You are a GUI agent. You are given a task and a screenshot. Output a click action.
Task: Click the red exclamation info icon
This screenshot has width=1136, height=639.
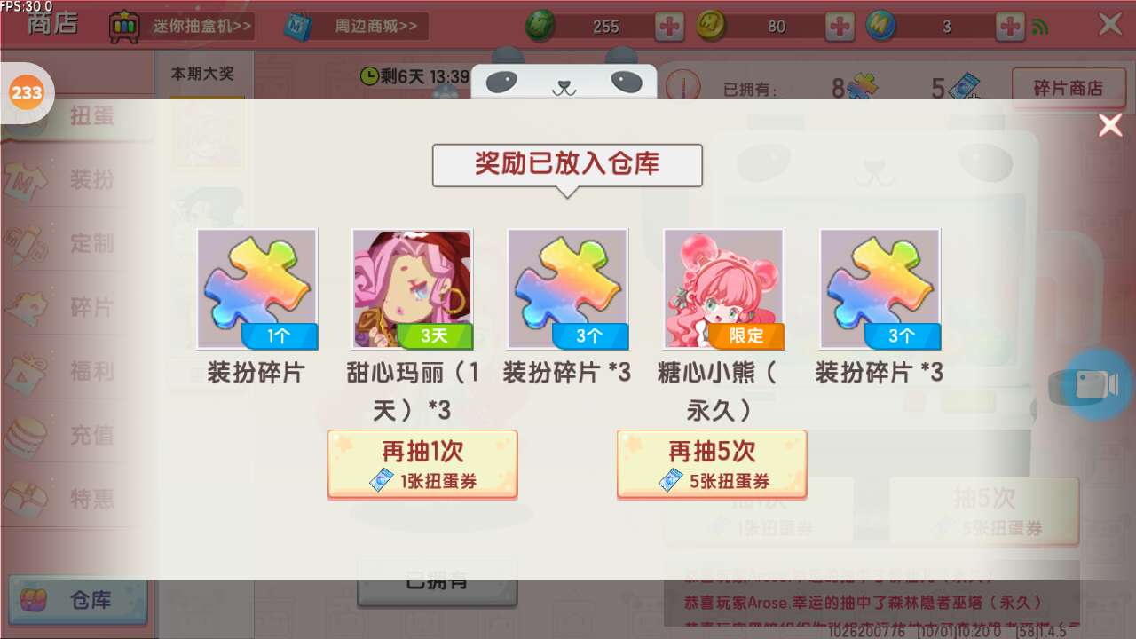click(x=682, y=88)
